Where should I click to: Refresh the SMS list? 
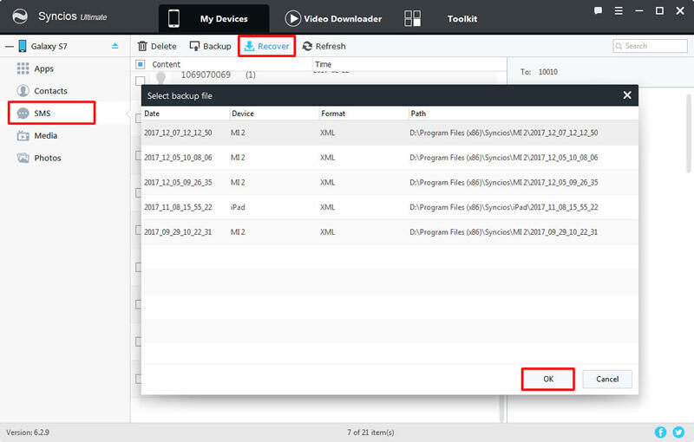(324, 46)
